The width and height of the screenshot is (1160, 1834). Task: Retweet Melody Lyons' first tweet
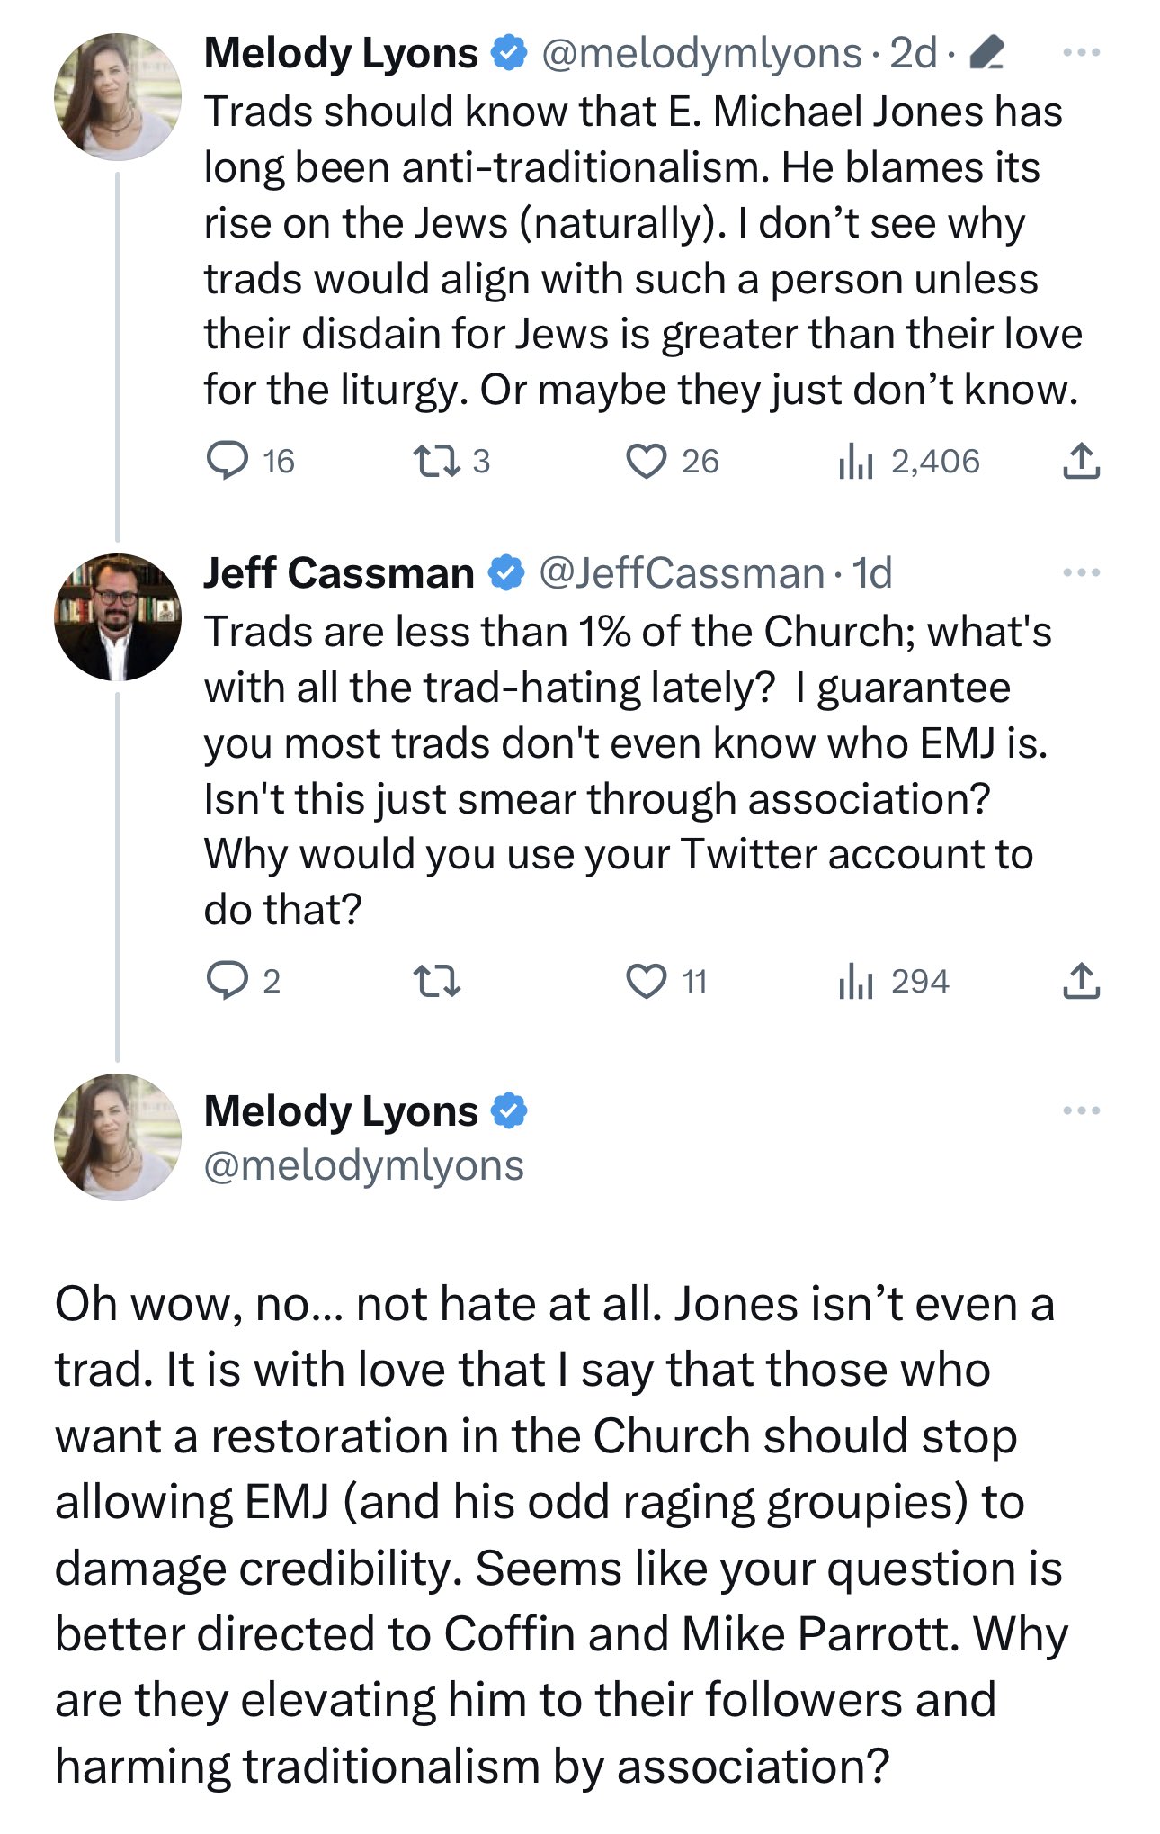pos(437,461)
